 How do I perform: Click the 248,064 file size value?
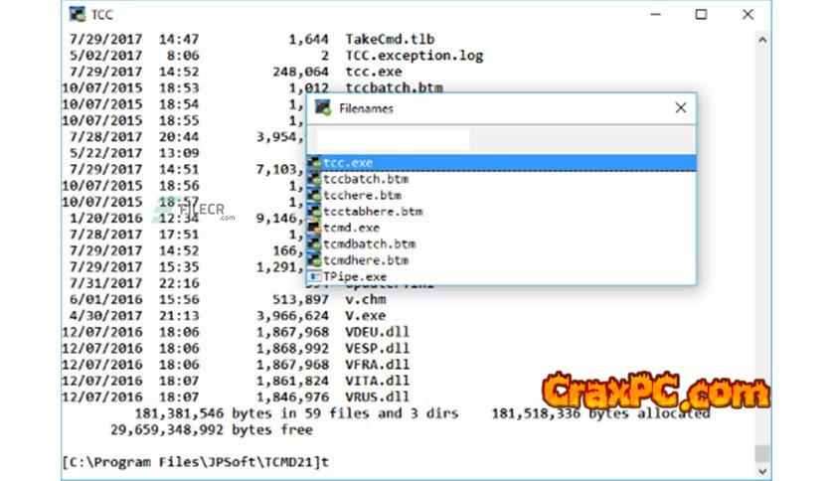click(x=300, y=72)
